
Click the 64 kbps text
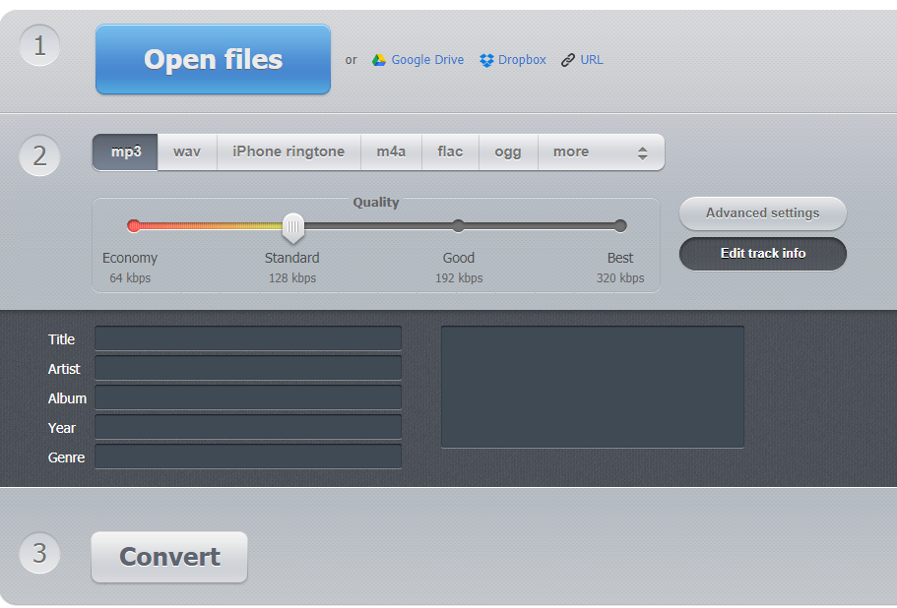tap(130, 278)
